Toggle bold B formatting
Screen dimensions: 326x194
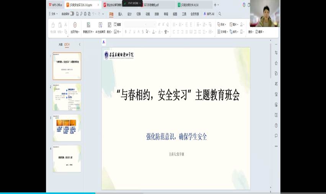coord(126,32)
